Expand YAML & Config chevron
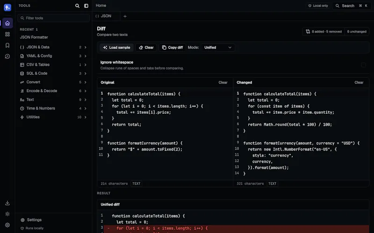The width and height of the screenshot is (374, 233). (86, 56)
